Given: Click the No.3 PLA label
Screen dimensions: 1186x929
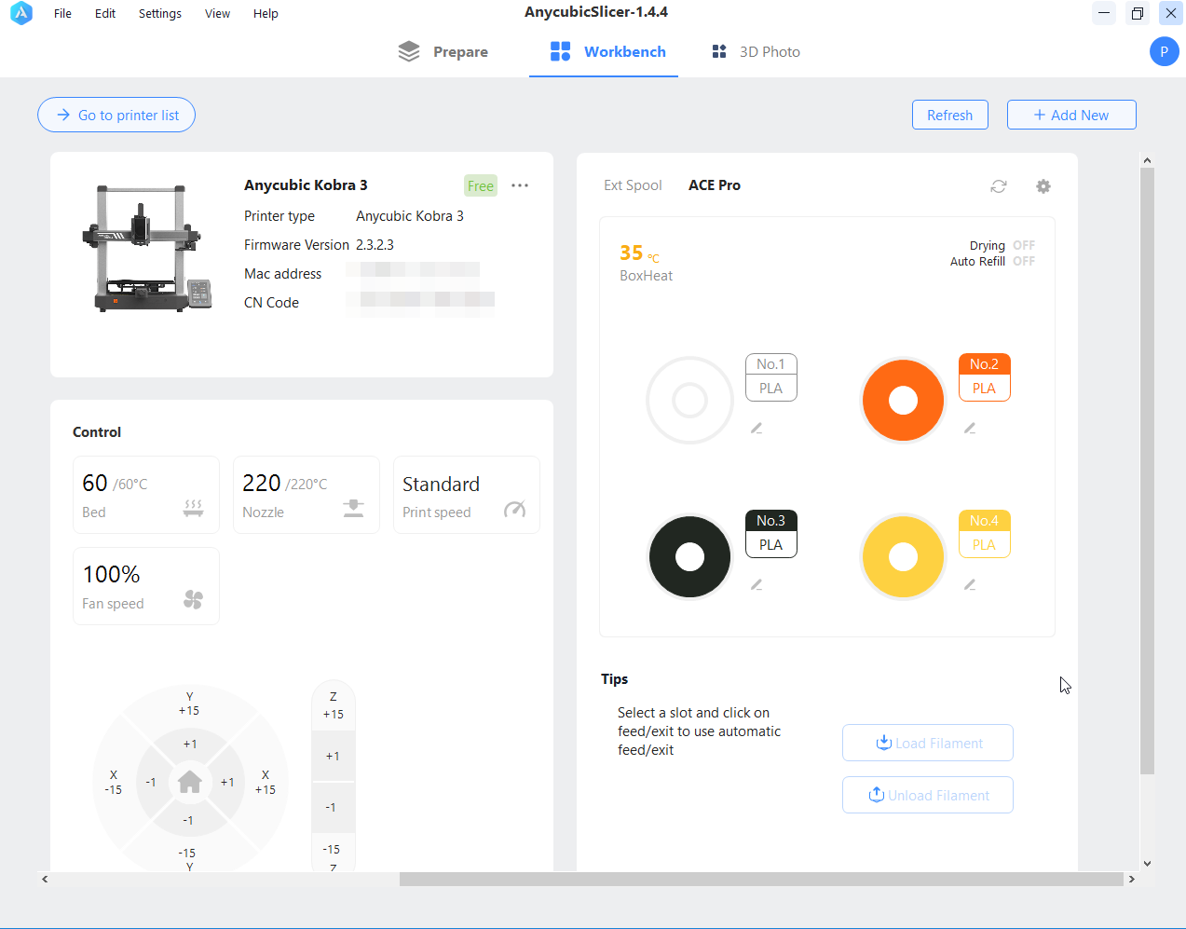Looking at the screenshot, I should tap(771, 533).
